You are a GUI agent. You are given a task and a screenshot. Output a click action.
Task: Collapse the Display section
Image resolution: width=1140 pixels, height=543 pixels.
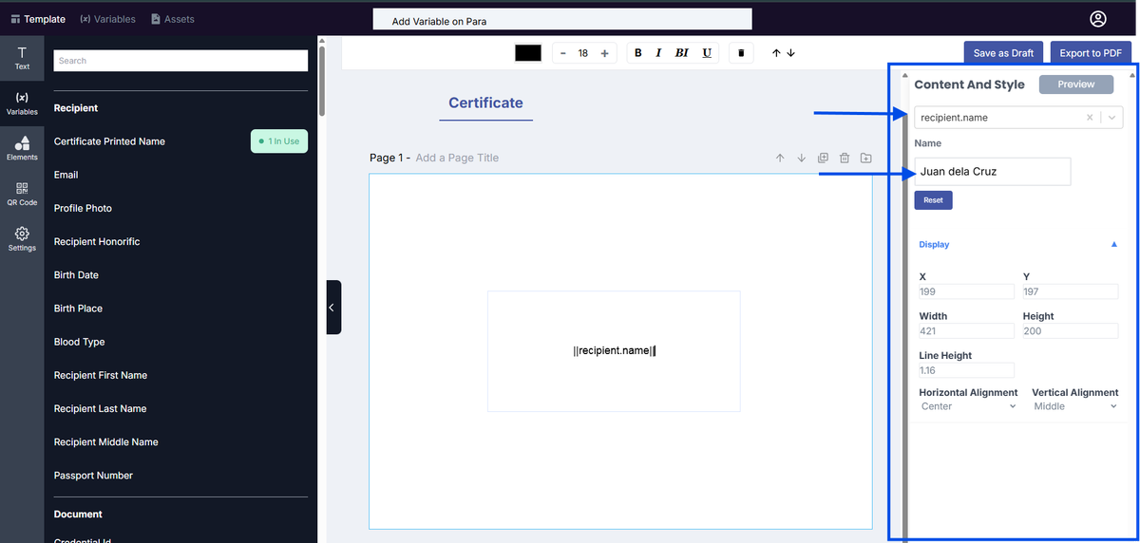click(1114, 245)
